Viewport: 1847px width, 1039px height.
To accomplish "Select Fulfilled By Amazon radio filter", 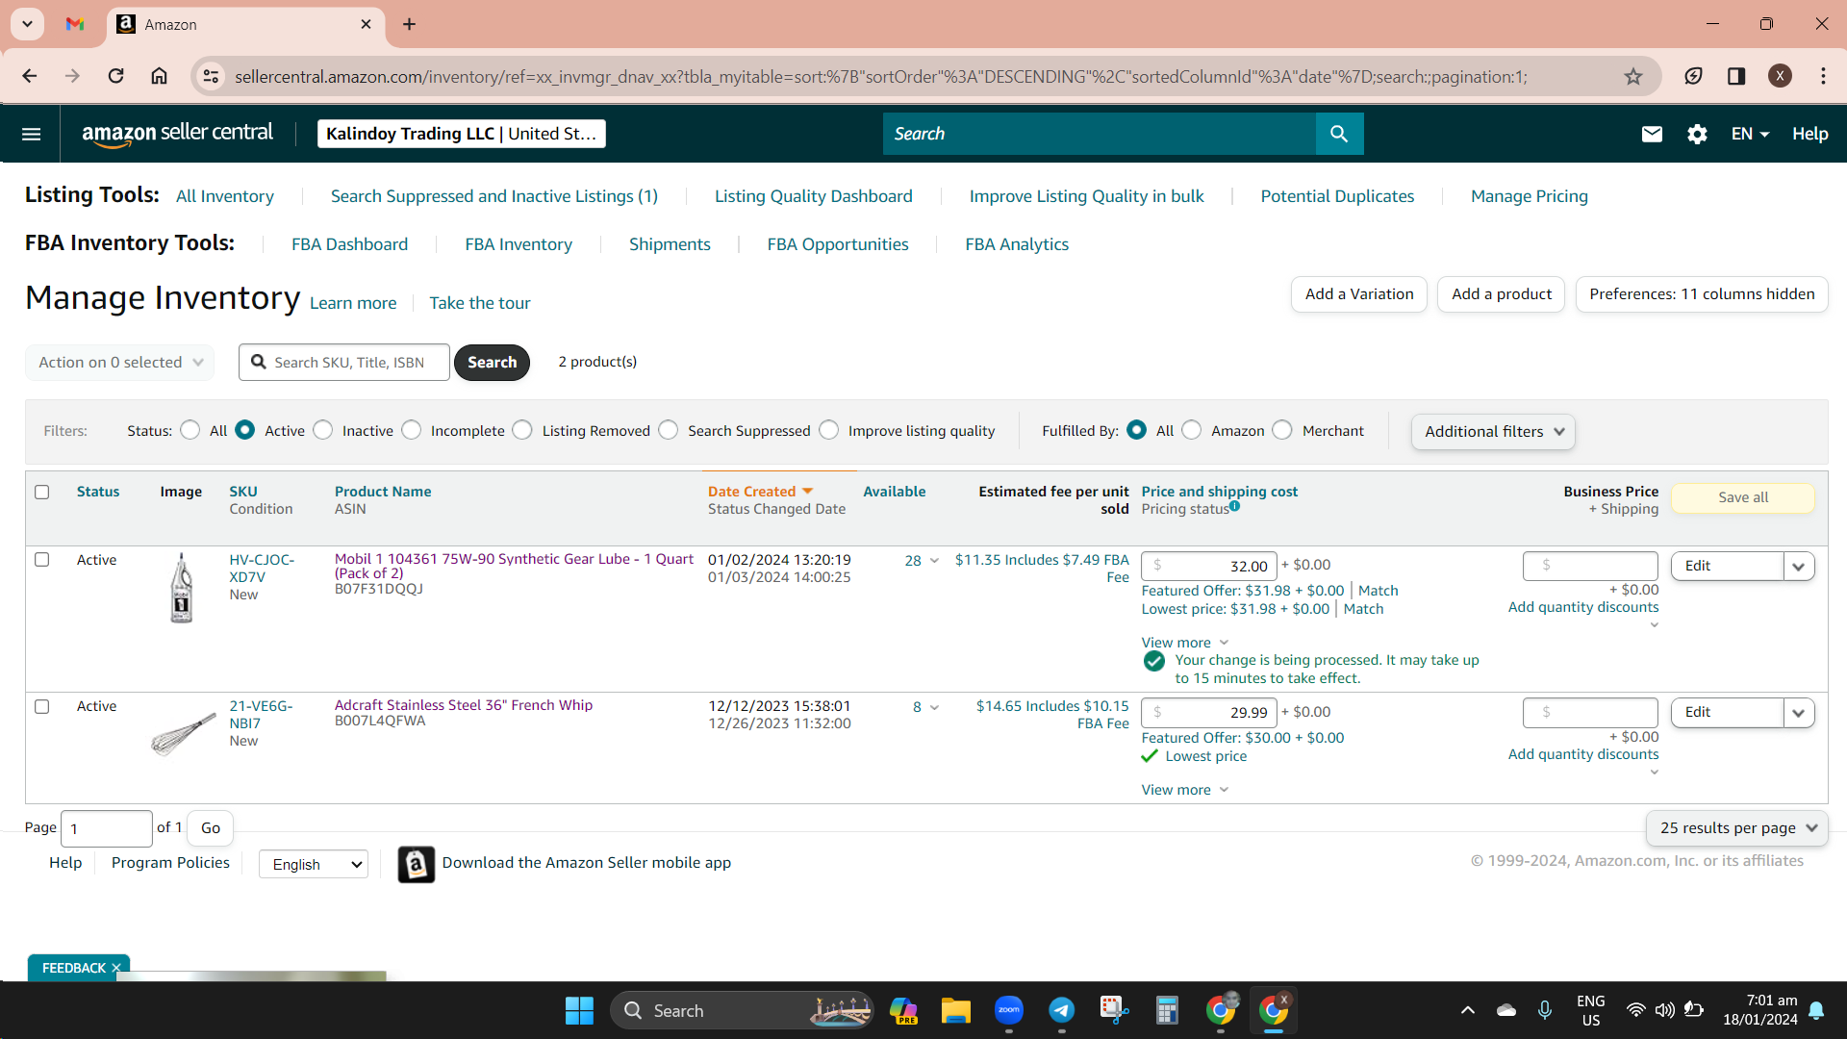I will pyautogui.click(x=1192, y=430).
